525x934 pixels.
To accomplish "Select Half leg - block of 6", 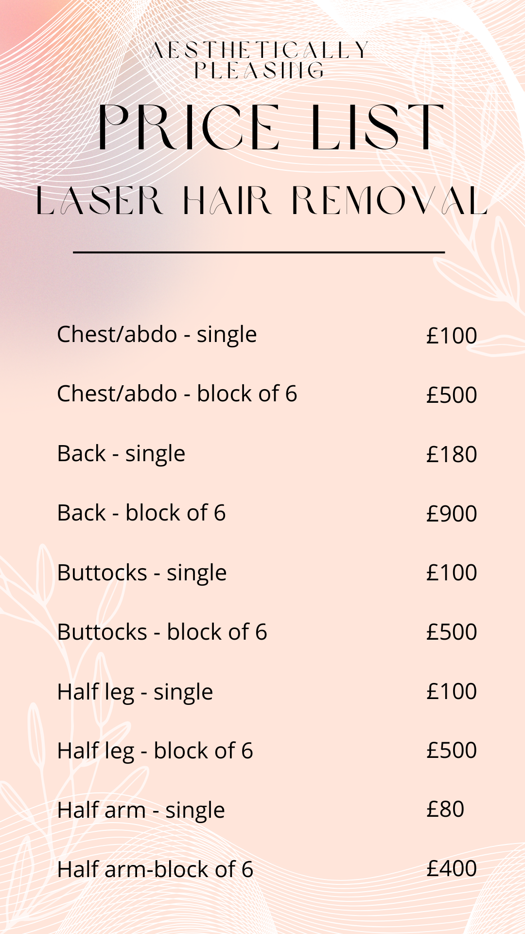I will pyautogui.click(x=155, y=752).
